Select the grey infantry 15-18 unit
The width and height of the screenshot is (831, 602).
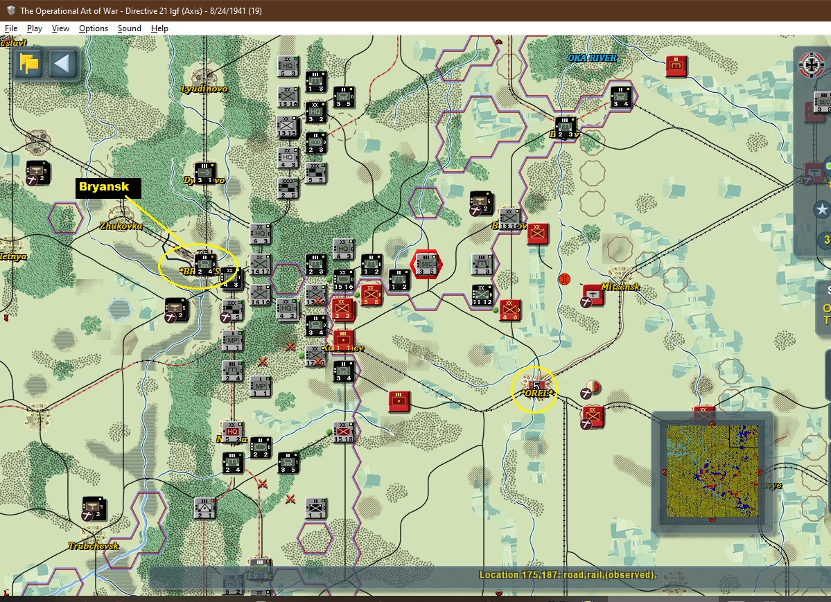[x=344, y=432]
